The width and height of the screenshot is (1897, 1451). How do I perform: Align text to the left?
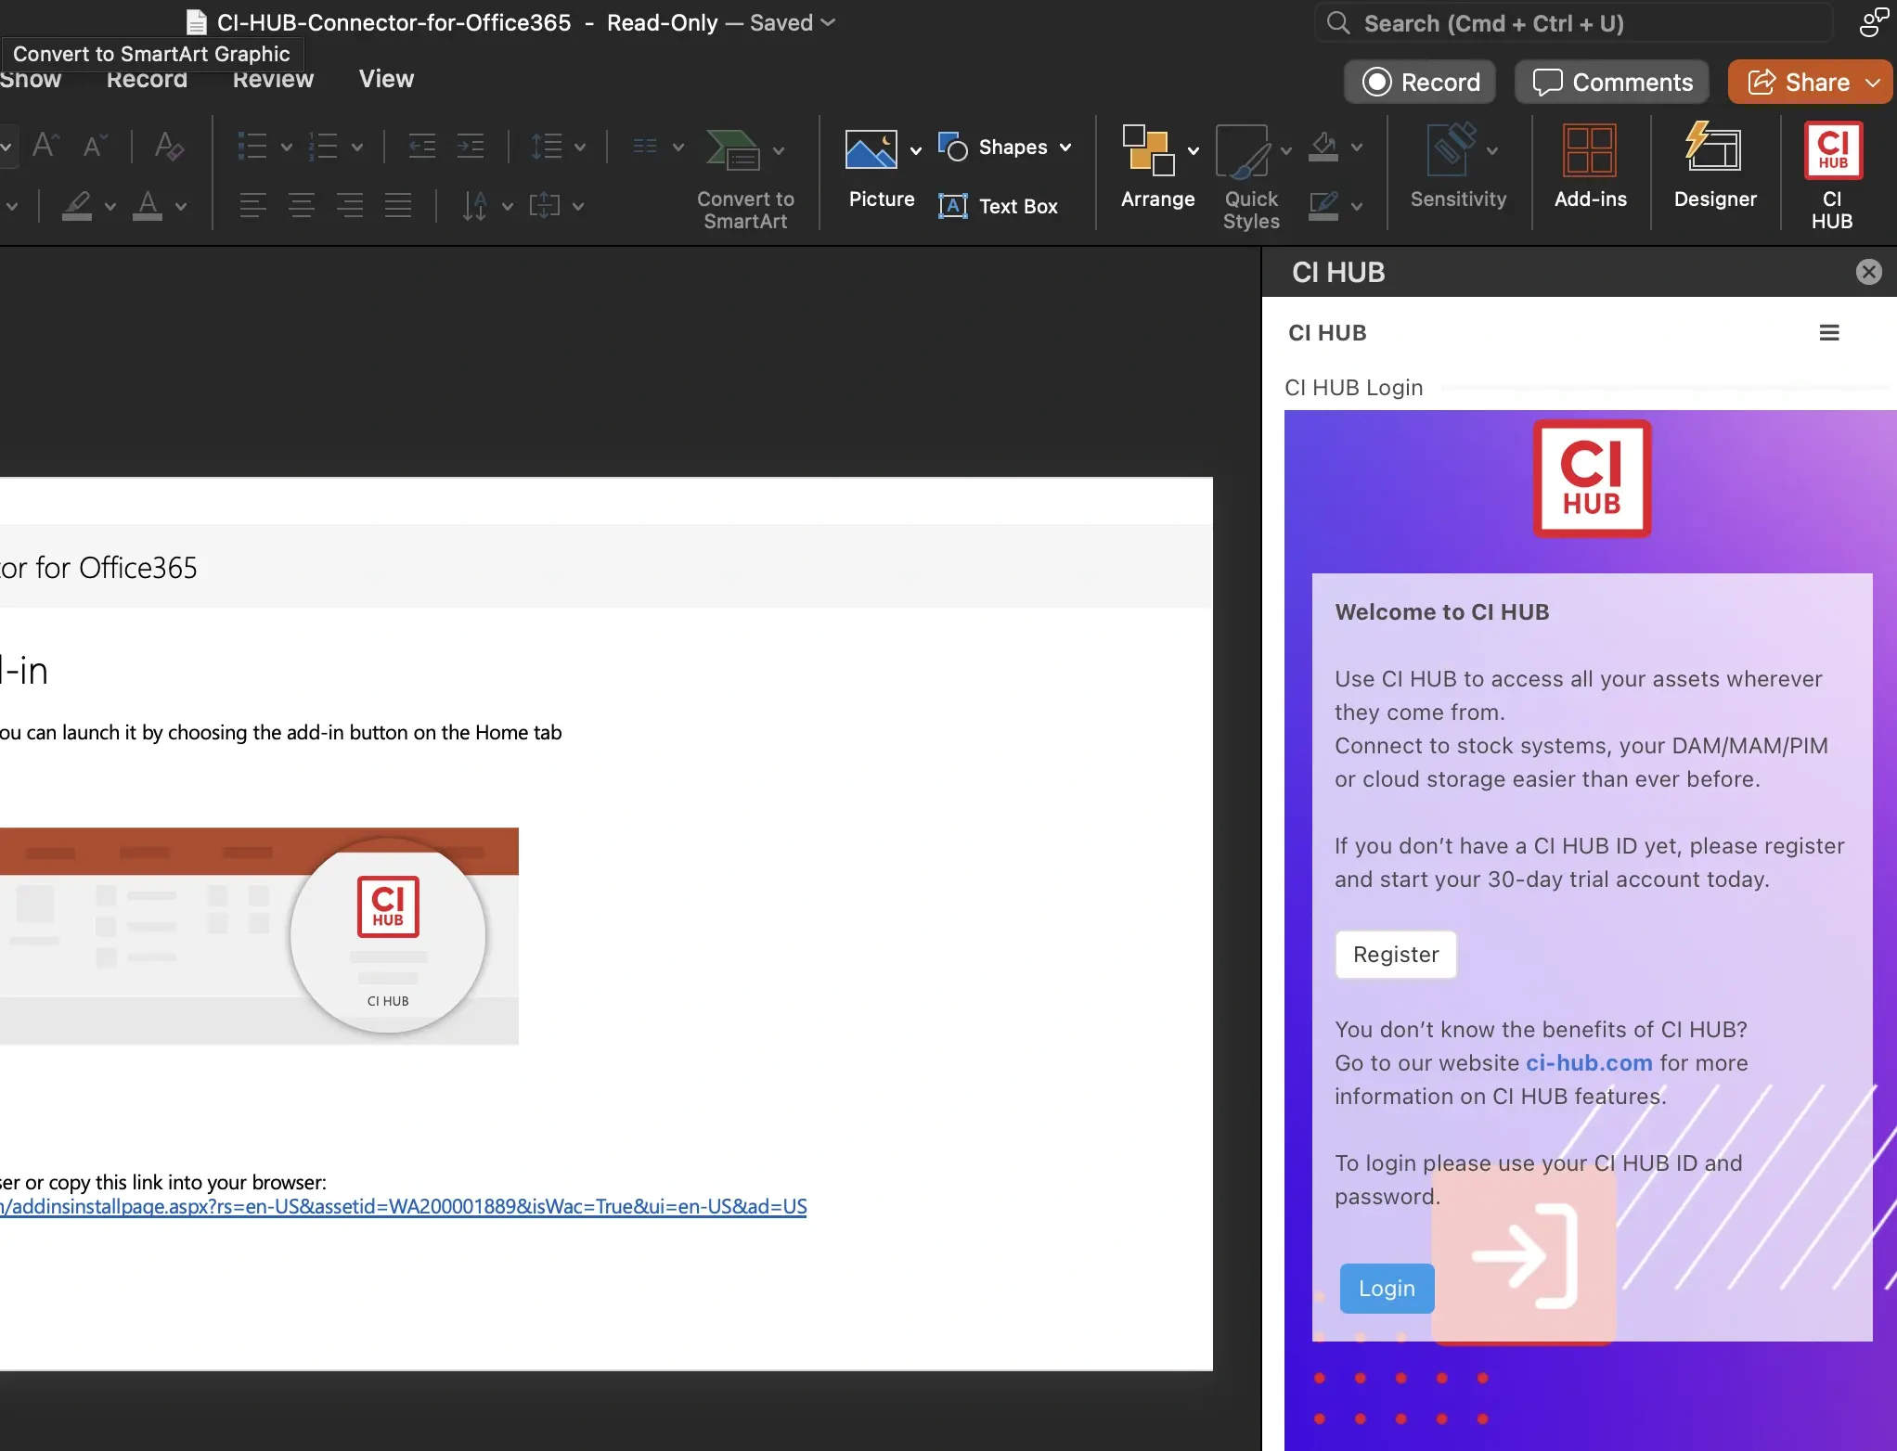click(x=252, y=205)
